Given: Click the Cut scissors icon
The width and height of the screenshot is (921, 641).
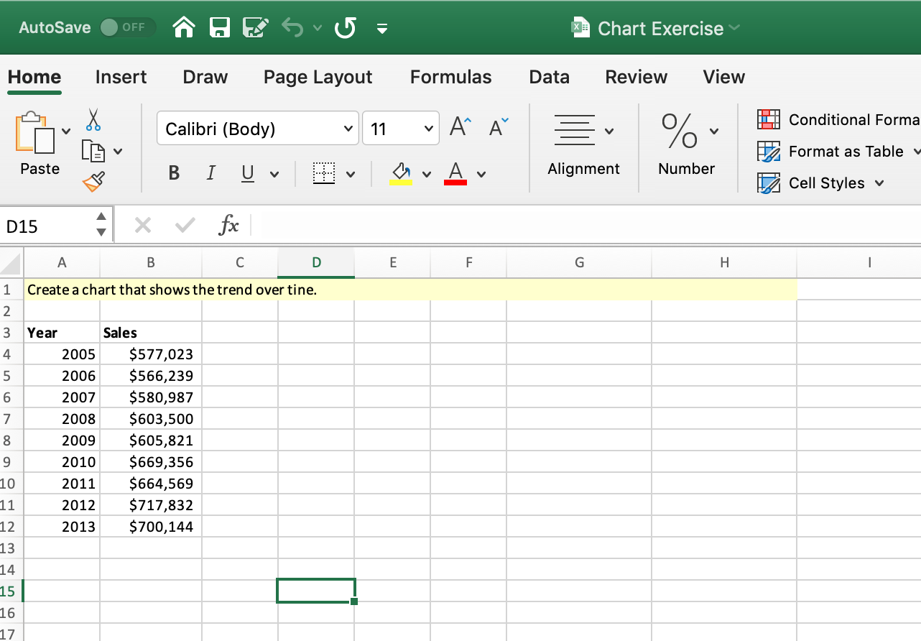Looking at the screenshot, I should pyautogui.click(x=92, y=119).
